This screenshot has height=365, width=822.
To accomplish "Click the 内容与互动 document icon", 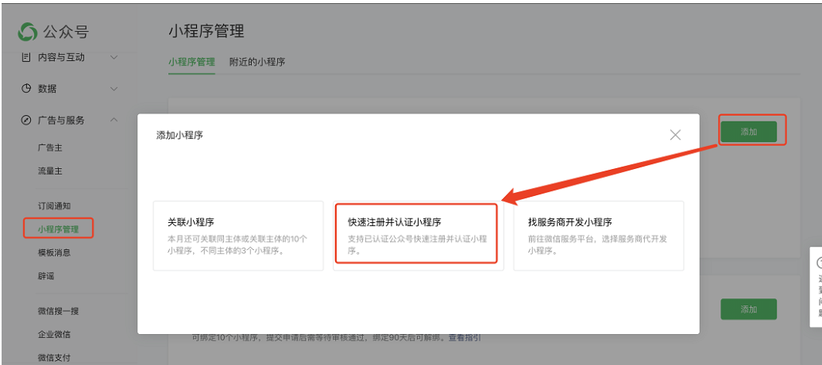I will (25, 57).
